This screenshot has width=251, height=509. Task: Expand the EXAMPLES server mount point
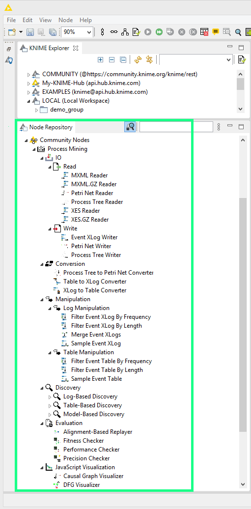(29, 92)
